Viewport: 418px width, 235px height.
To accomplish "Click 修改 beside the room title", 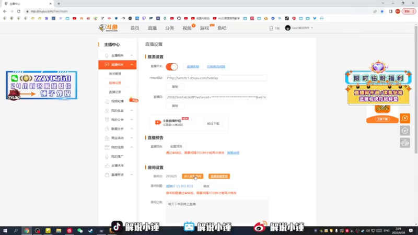I will tap(206, 186).
